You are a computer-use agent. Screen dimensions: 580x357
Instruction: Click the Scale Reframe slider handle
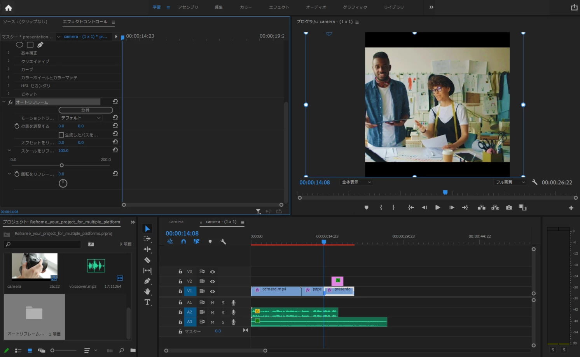(x=61, y=165)
